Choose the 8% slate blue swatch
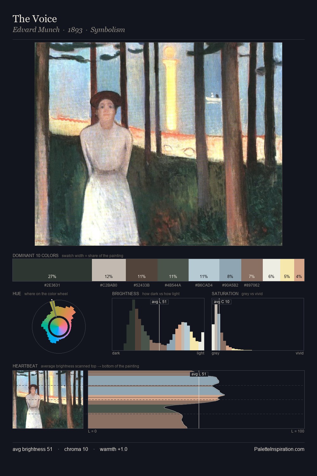Image resolution: width=317 pixels, height=476 pixels. pyautogui.click(x=230, y=270)
